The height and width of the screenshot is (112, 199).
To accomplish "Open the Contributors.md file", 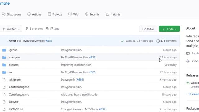I will tap(19, 95).
